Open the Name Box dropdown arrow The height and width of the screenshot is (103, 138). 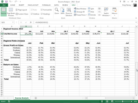[x=13, y=22]
